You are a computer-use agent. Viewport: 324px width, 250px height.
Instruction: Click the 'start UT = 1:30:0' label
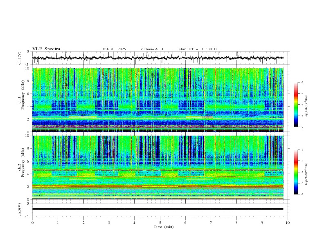[198, 49]
